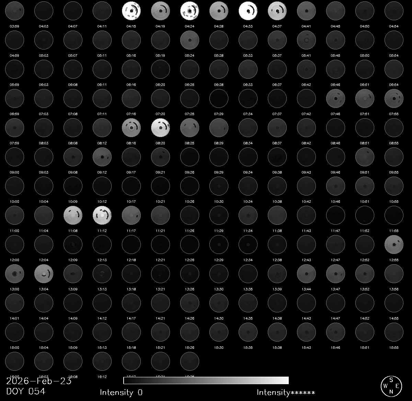Click the DOY 054 label
Viewport: 412px width, 401px height.
(x=26, y=391)
